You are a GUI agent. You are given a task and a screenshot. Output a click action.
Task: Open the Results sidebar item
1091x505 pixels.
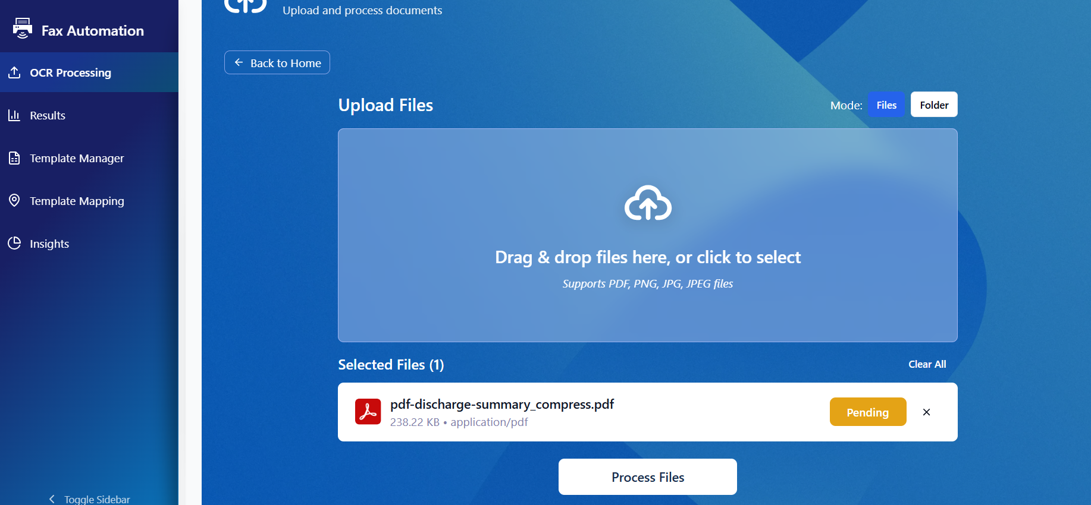coord(89,115)
